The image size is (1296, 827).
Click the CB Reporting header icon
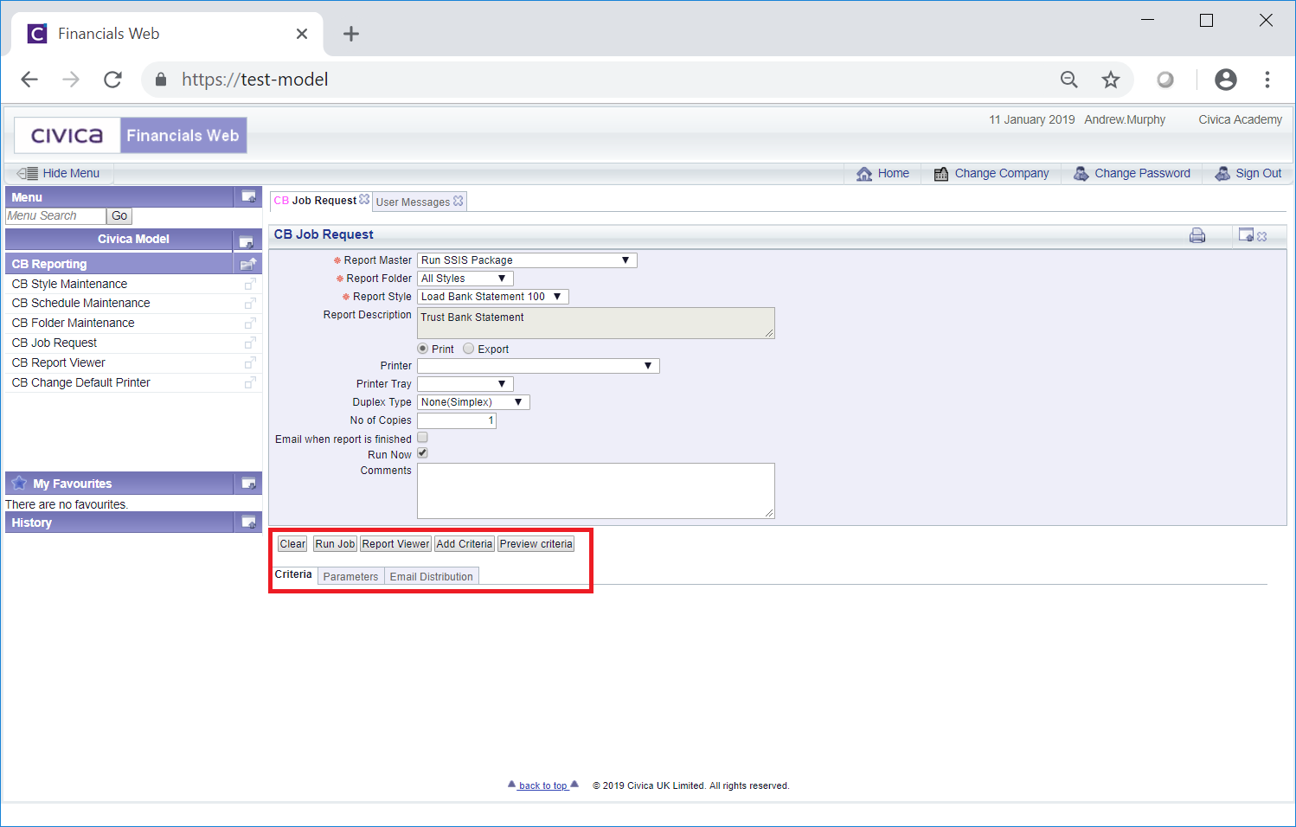pos(248,264)
